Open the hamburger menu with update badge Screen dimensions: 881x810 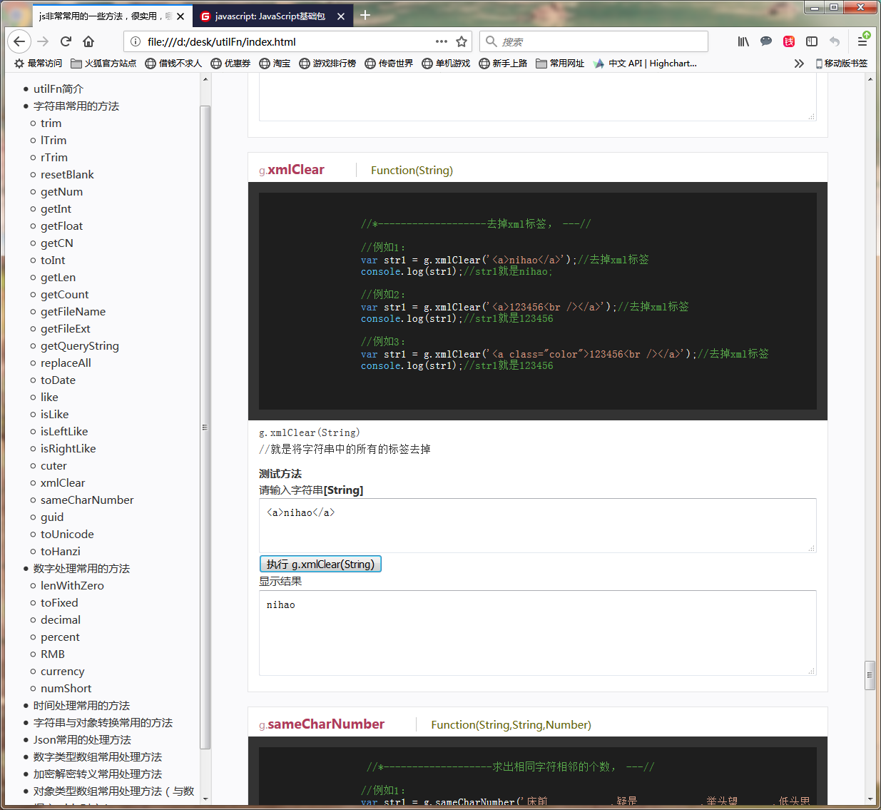[x=863, y=41]
